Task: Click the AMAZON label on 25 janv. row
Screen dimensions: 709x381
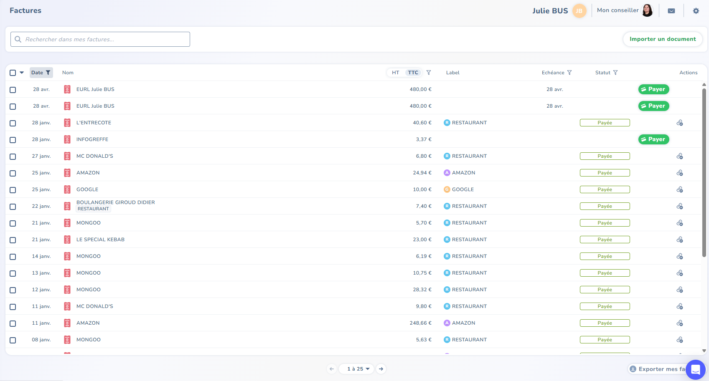Action: tap(460, 173)
